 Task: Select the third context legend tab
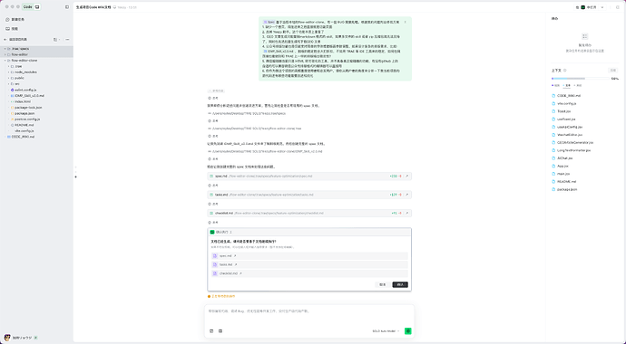point(578,86)
